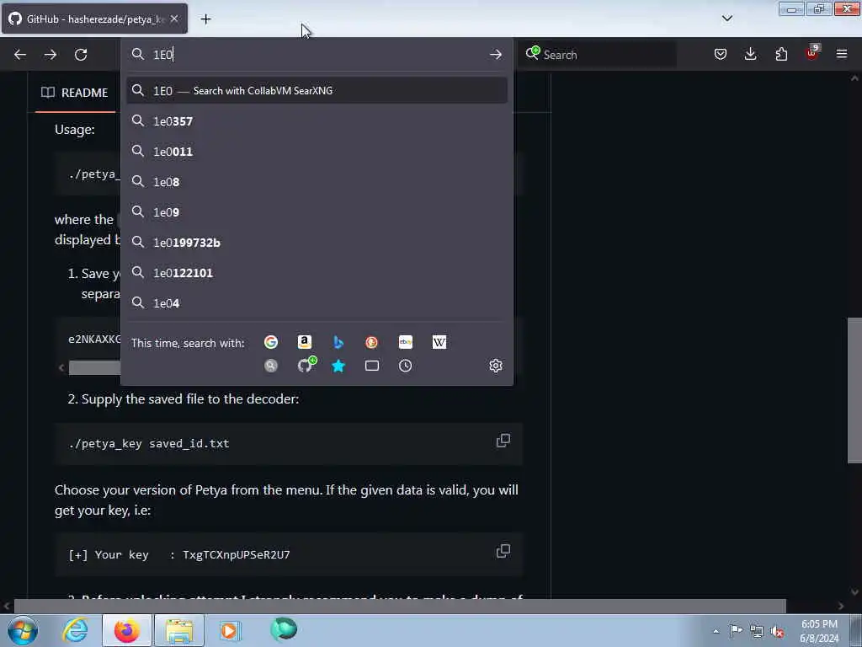Choose suggestion 1e09
This screenshot has height=647, width=862.
[317, 211]
